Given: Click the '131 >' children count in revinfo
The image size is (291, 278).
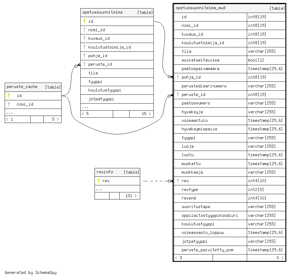Looking at the screenshot, I should [130, 196].
